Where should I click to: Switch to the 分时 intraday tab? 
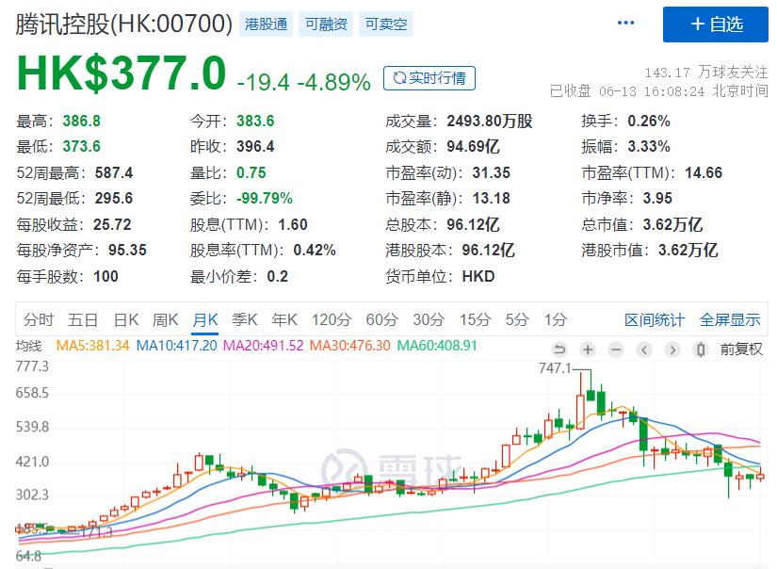click(39, 319)
